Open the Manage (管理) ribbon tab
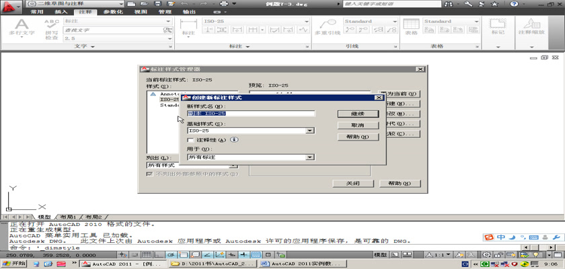The width and height of the screenshot is (565, 269). (x=165, y=11)
